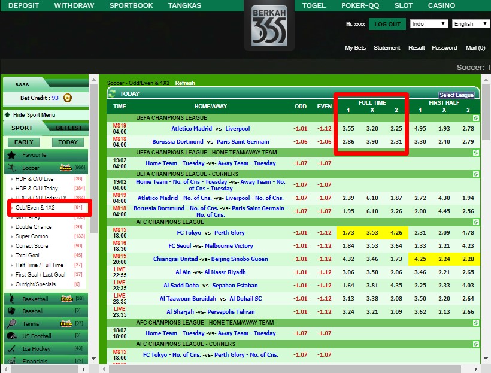491x373 pixels.
Task: Open the Select League filter
Action: (456, 95)
